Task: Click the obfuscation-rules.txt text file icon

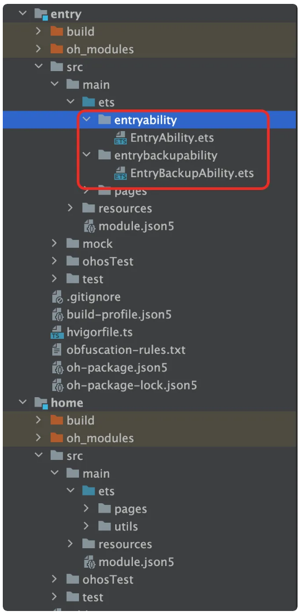Action: point(57,350)
